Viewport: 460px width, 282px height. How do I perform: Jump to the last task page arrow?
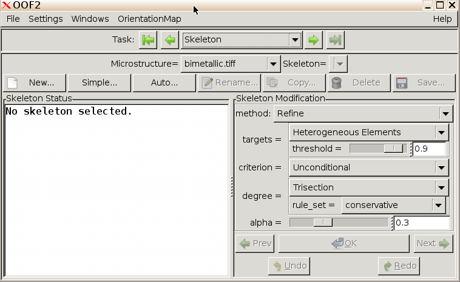pyautogui.click(x=335, y=40)
